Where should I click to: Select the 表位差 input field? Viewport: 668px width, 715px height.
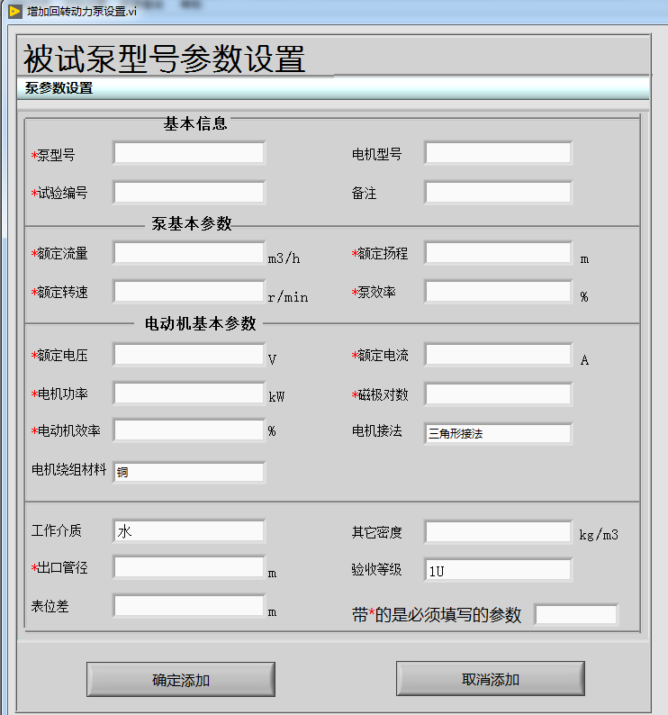(x=189, y=606)
